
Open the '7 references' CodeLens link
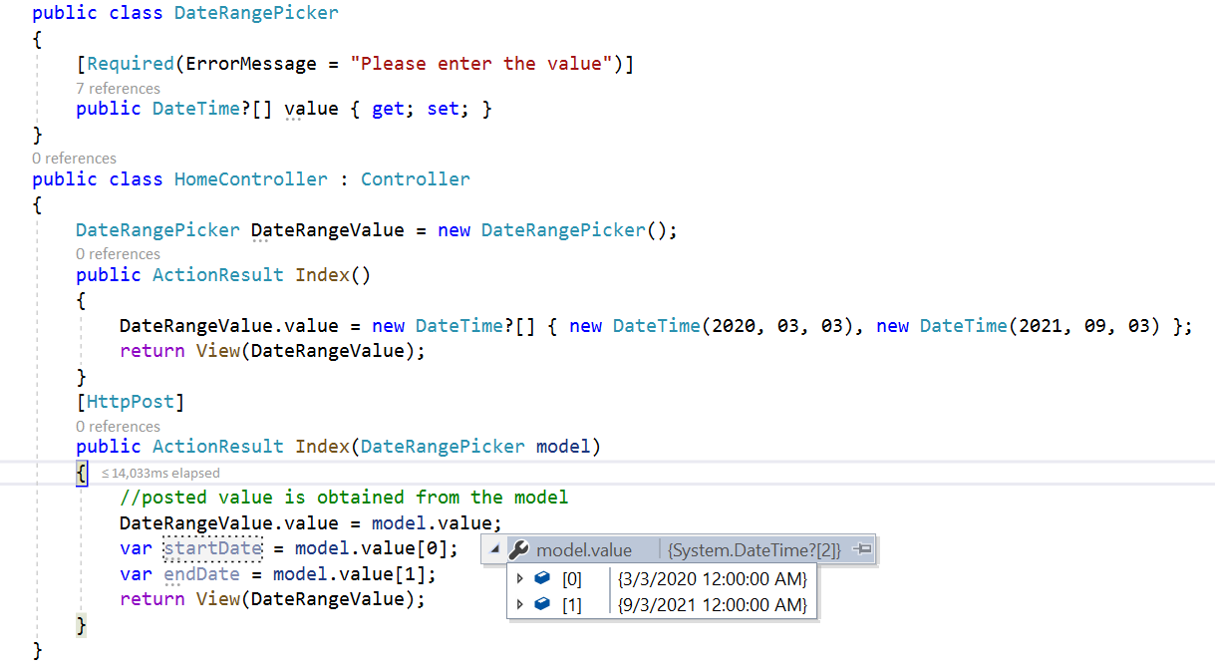tap(118, 88)
